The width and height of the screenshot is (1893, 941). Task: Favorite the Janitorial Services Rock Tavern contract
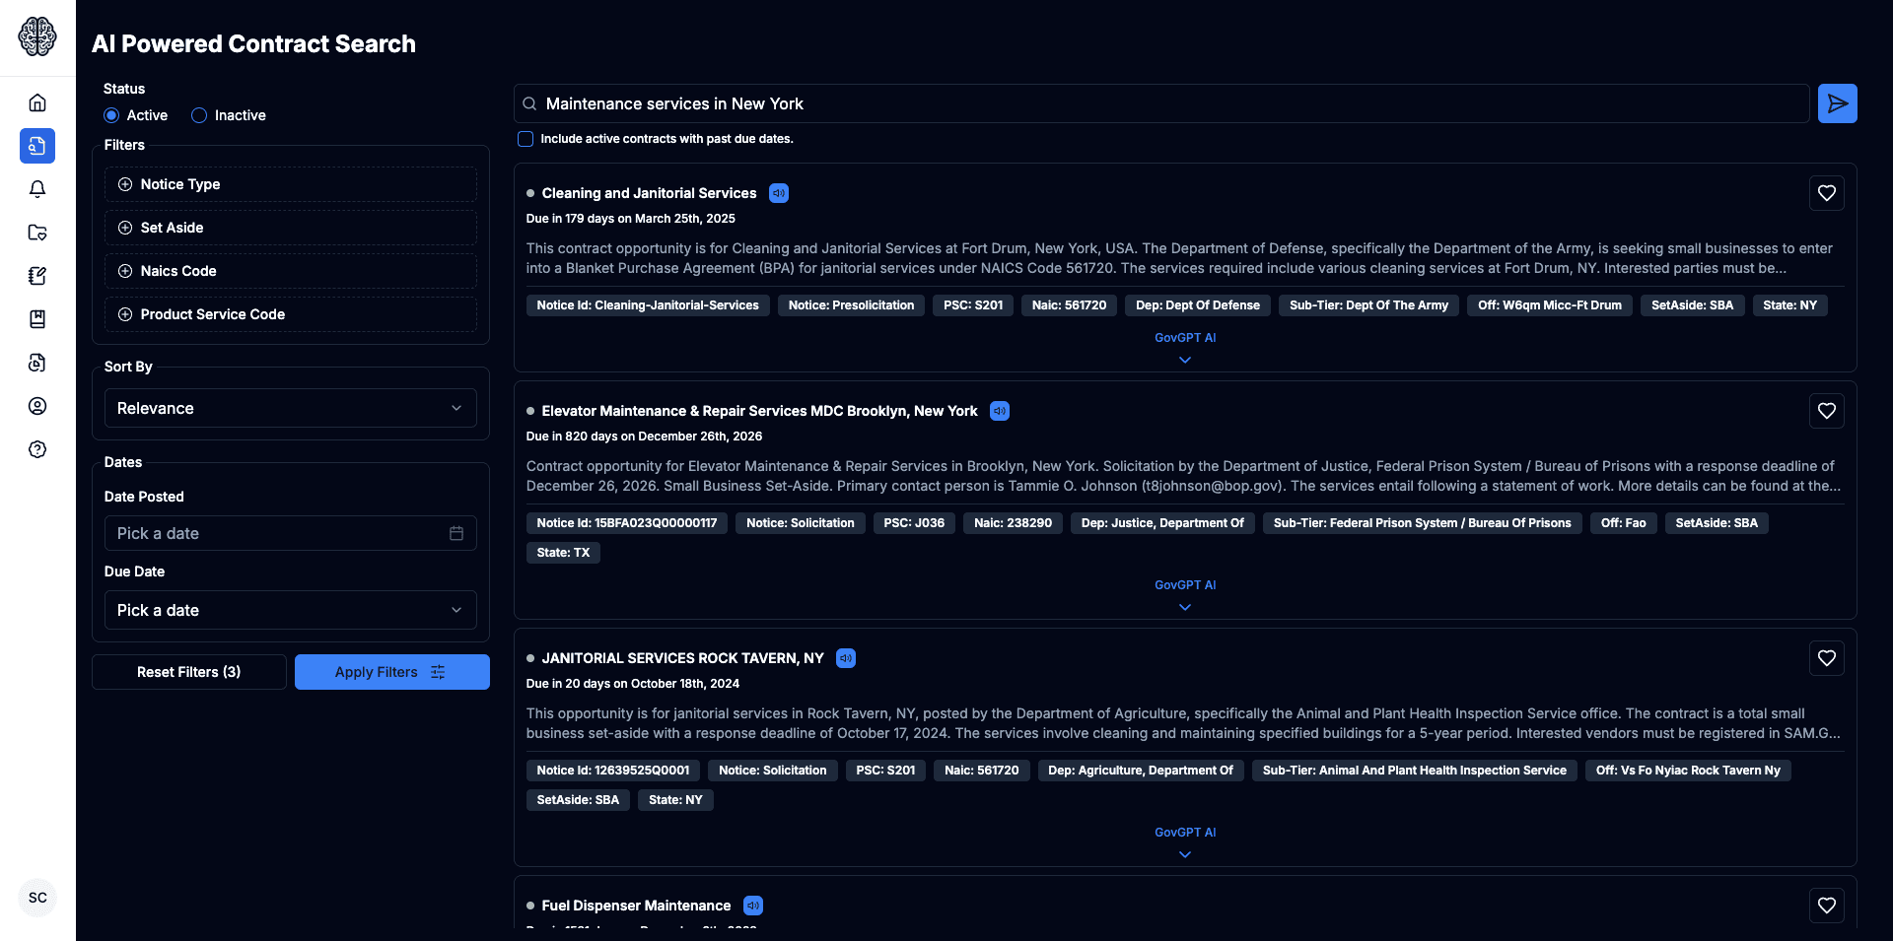click(1826, 658)
